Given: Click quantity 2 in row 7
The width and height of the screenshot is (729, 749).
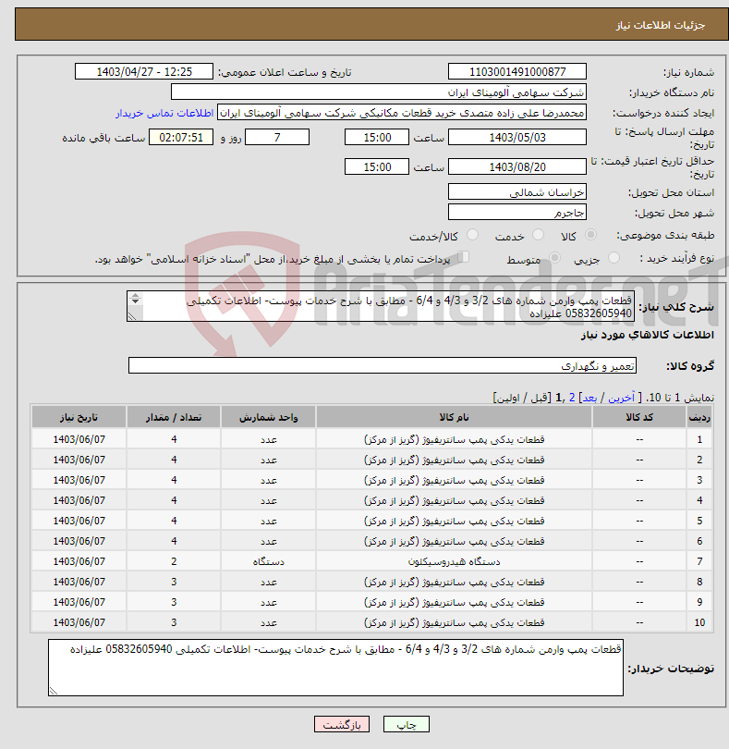Looking at the screenshot, I should pyautogui.click(x=174, y=561).
